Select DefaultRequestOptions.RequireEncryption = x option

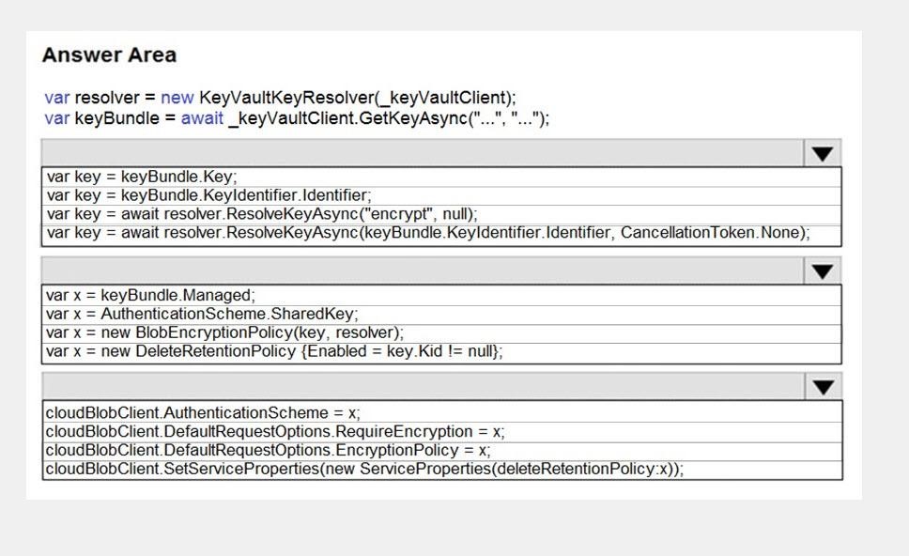(x=442, y=432)
